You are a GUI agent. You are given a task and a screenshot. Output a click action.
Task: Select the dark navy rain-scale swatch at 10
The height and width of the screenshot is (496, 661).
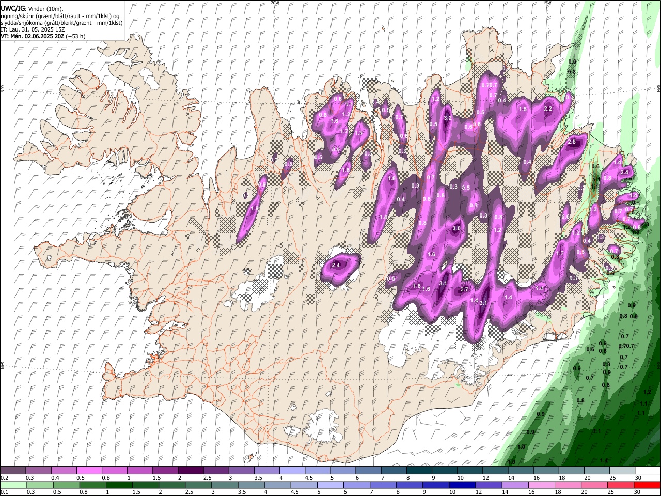click(x=462, y=485)
